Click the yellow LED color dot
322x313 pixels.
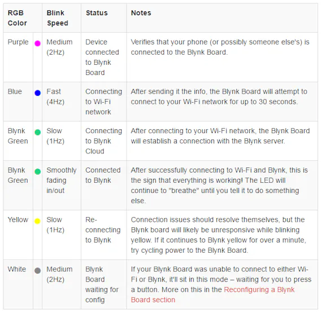pos(37,221)
